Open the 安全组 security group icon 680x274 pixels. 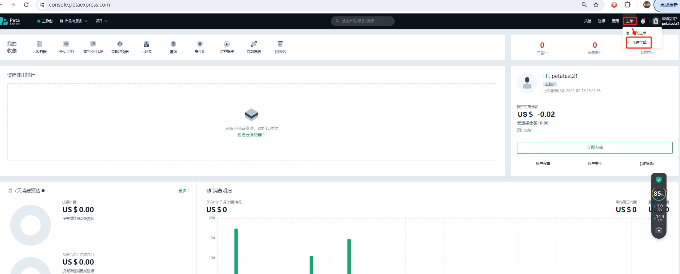tap(200, 44)
